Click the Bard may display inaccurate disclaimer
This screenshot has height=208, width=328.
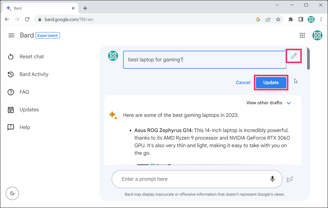[x=205, y=194]
